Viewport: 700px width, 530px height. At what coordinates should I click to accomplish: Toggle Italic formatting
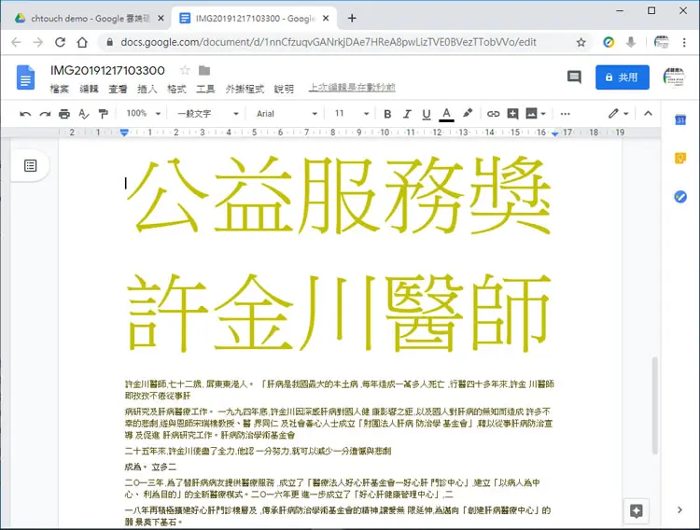407,114
